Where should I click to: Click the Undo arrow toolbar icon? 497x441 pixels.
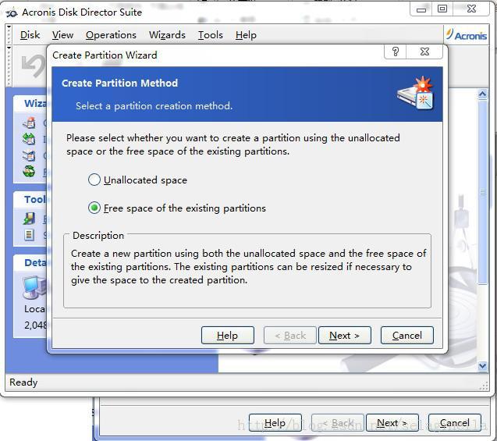[34, 66]
